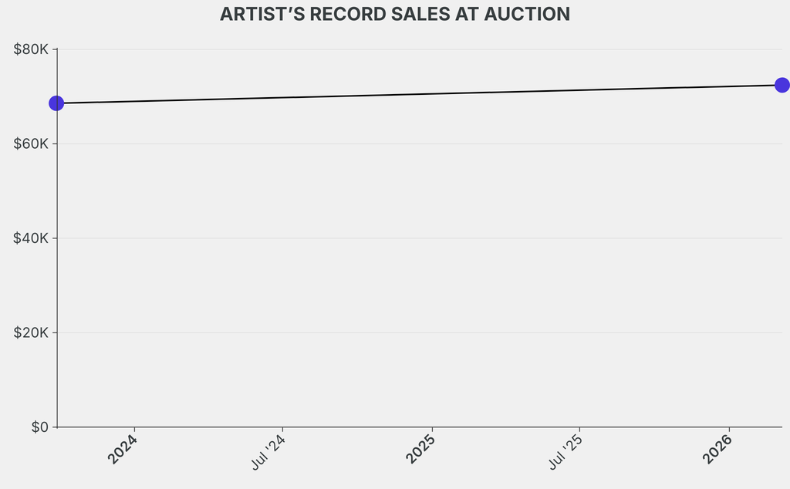This screenshot has height=489, width=790.
Task: Pick the $40K y-axis label
Action: [x=31, y=238]
